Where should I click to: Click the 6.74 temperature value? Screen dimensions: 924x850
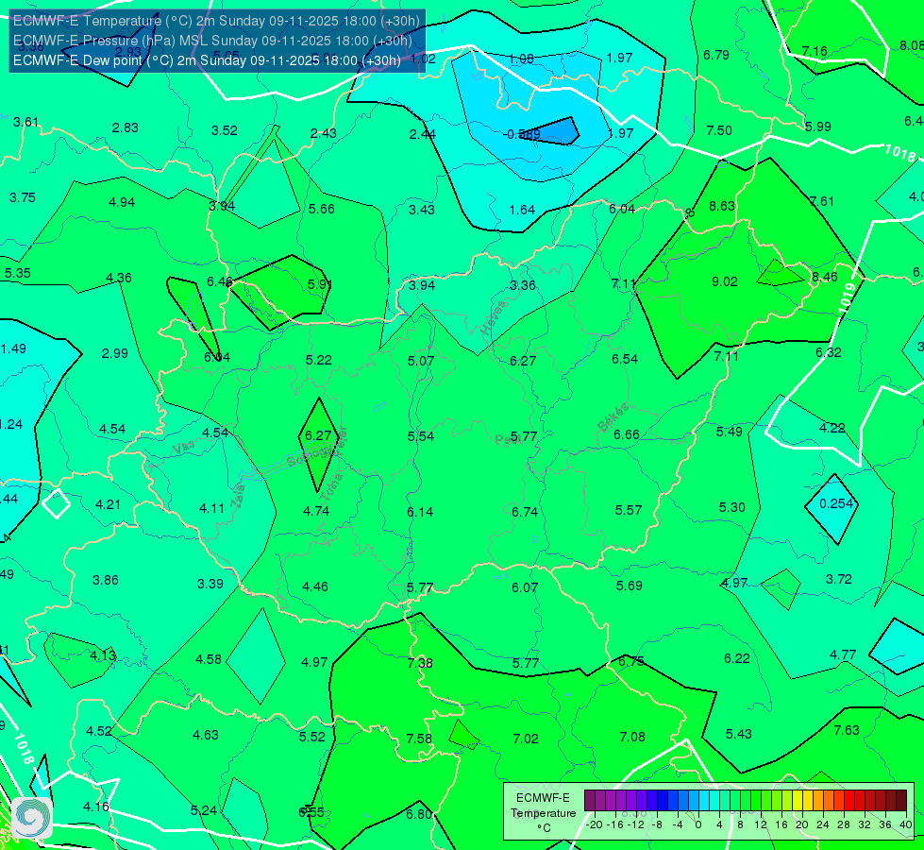[x=525, y=512]
